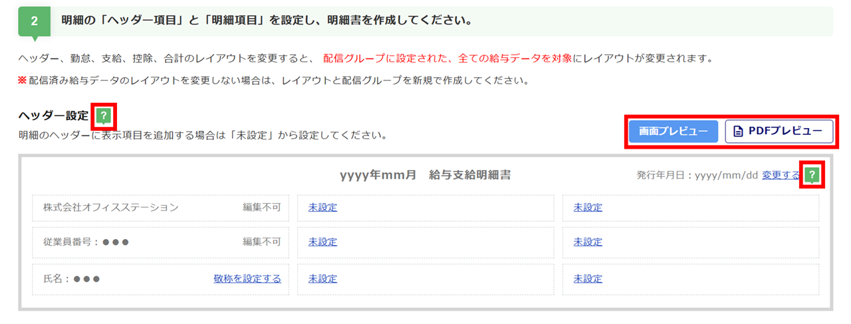Image resolution: width=851 pixels, height=324 pixels.
Task: Click 編集不可 label in the 従業員番号 cell
Action: [261, 242]
